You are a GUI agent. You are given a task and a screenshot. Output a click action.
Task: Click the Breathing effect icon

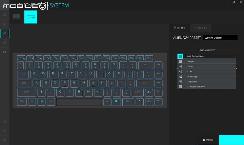[x=180, y=76]
